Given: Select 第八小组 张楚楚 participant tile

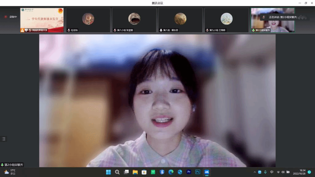Looking at the screenshot, I should (x=134, y=20).
